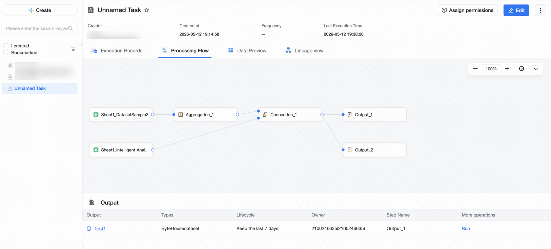Click the search keyword input field
Image resolution: width=551 pixels, height=249 pixels.
point(40,28)
